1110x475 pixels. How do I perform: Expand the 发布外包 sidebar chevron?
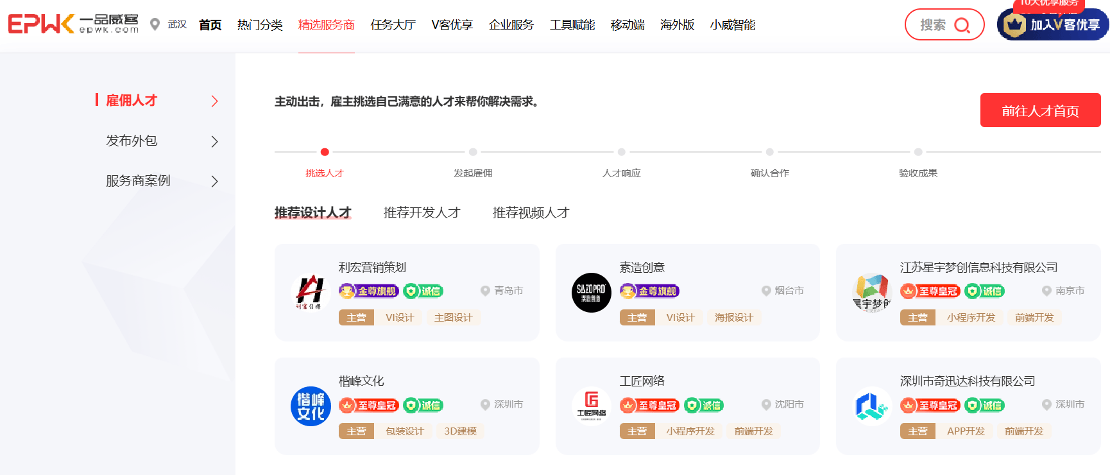pyautogui.click(x=215, y=141)
